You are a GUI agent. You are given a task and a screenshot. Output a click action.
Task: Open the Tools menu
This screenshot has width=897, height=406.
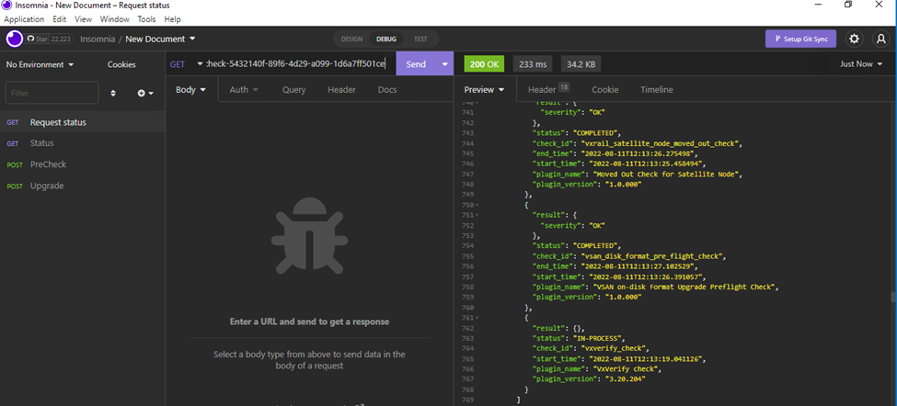point(146,18)
